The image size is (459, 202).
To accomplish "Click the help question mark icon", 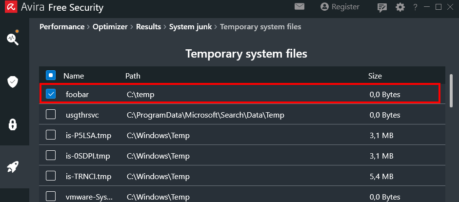I will pos(415,7).
